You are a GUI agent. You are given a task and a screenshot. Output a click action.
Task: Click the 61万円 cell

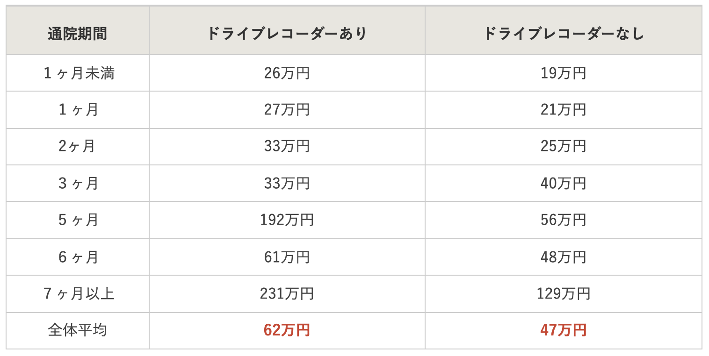[x=287, y=257]
